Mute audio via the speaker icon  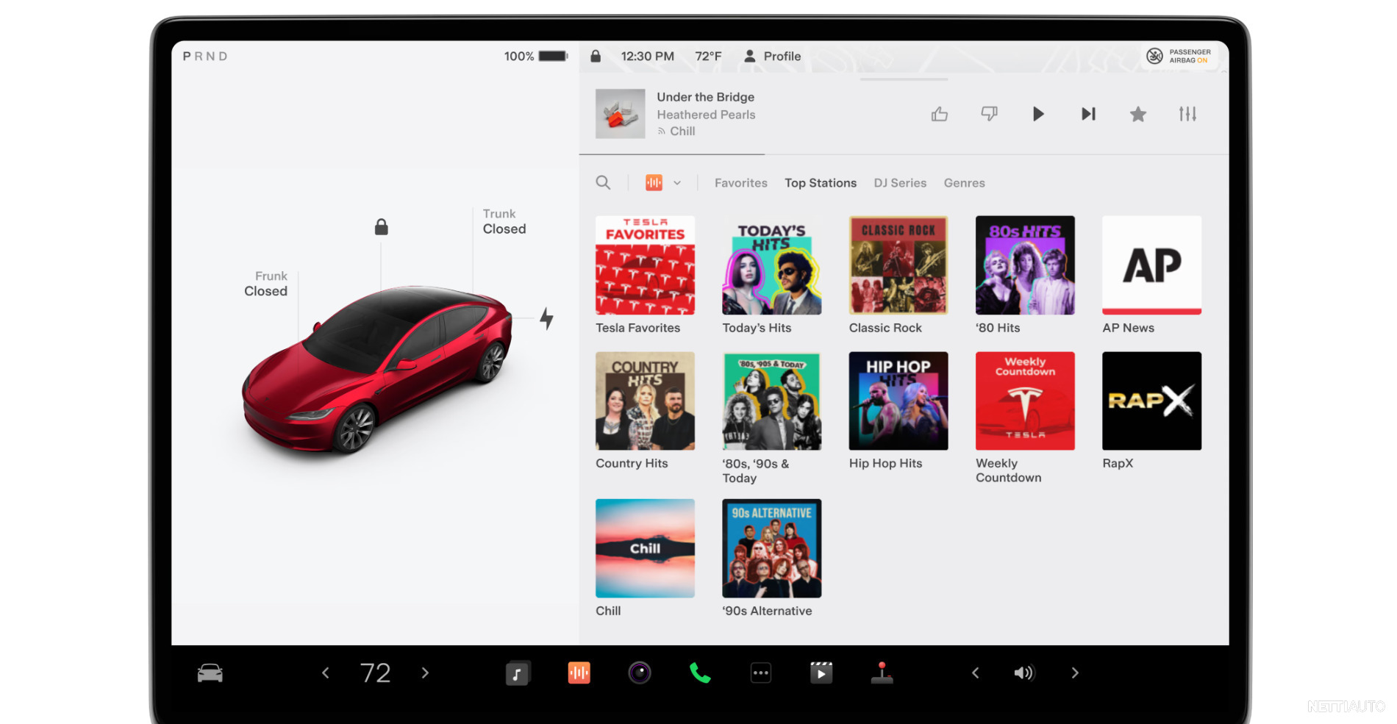[1024, 673]
